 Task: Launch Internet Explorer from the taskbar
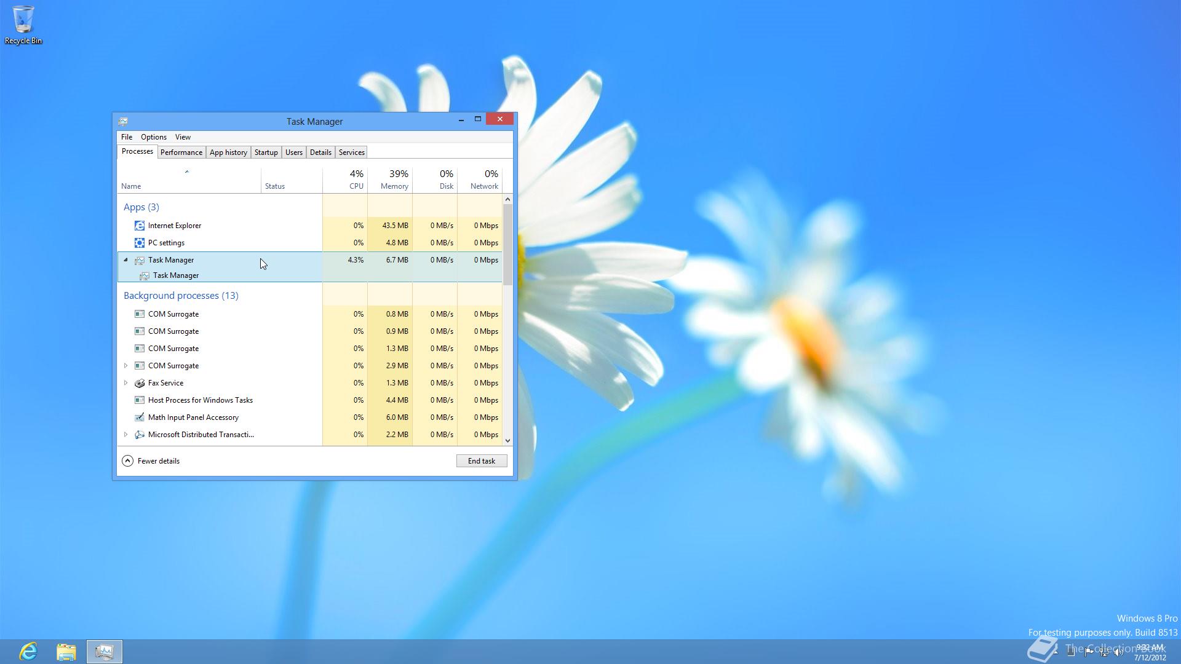pos(28,651)
